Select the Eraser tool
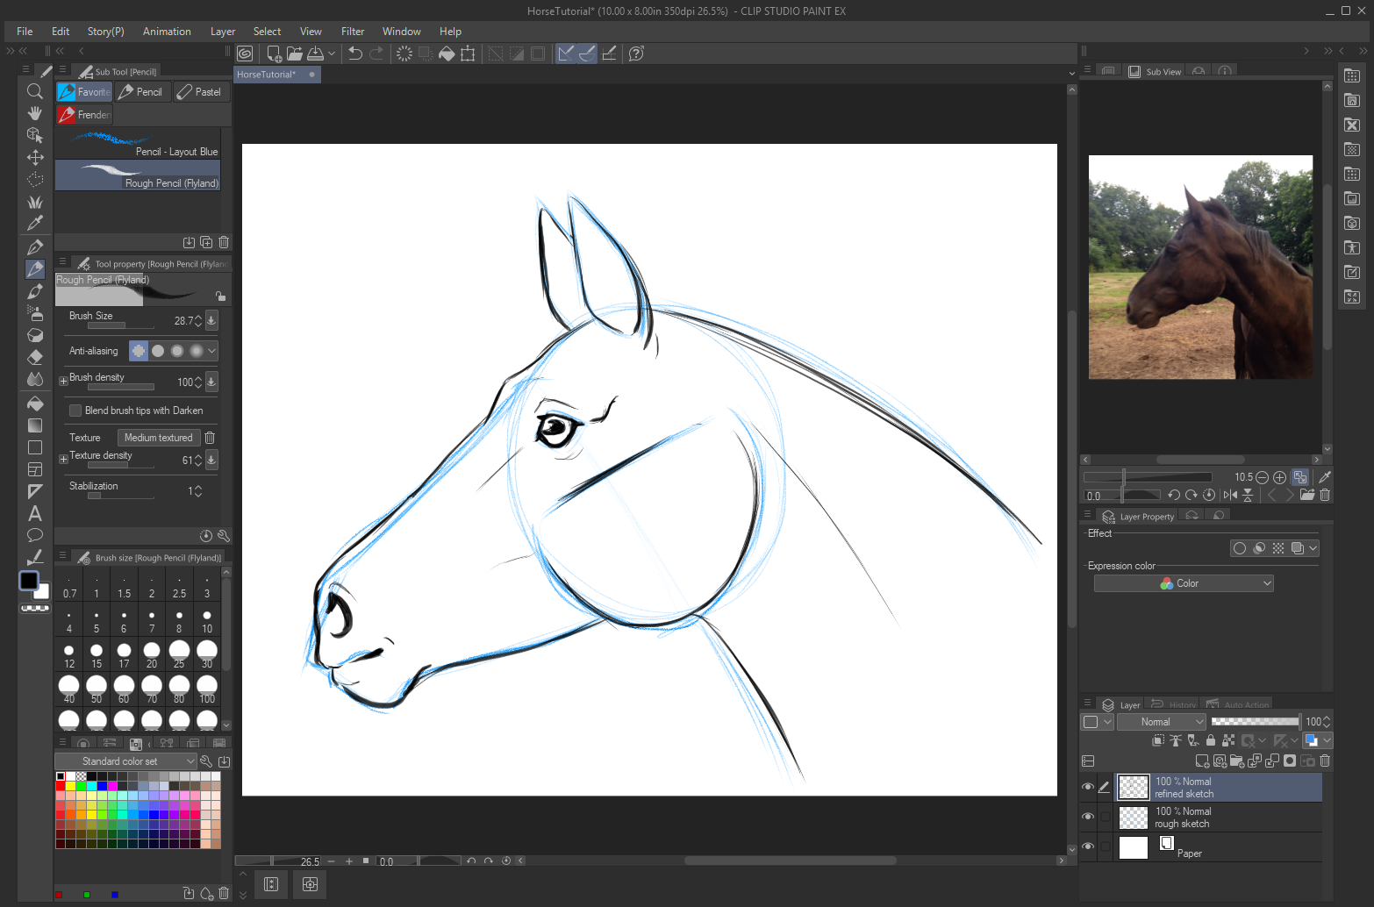 pyautogui.click(x=35, y=357)
